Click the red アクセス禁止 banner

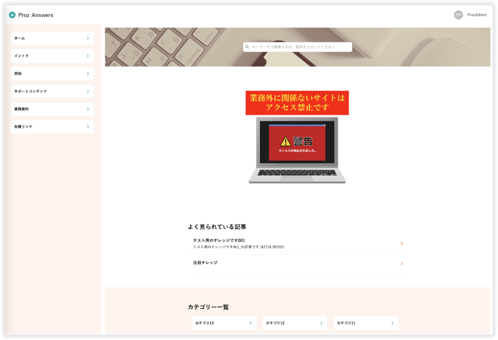point(297,103)
